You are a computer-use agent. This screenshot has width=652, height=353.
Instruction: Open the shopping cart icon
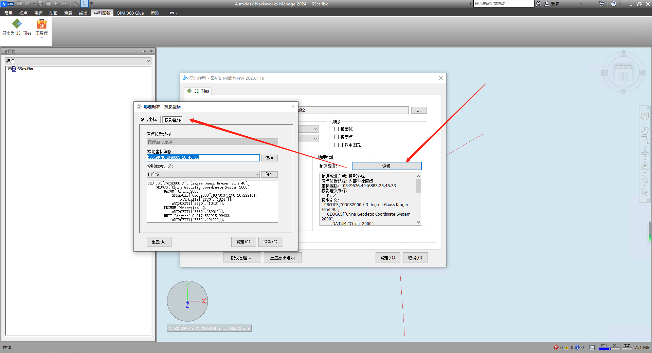click(602, 4)
